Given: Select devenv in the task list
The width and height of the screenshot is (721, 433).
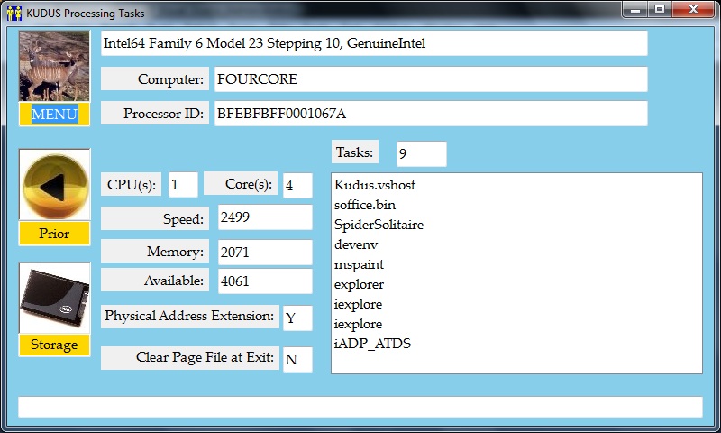Looking at the screenshot, I should coord(355,244).
